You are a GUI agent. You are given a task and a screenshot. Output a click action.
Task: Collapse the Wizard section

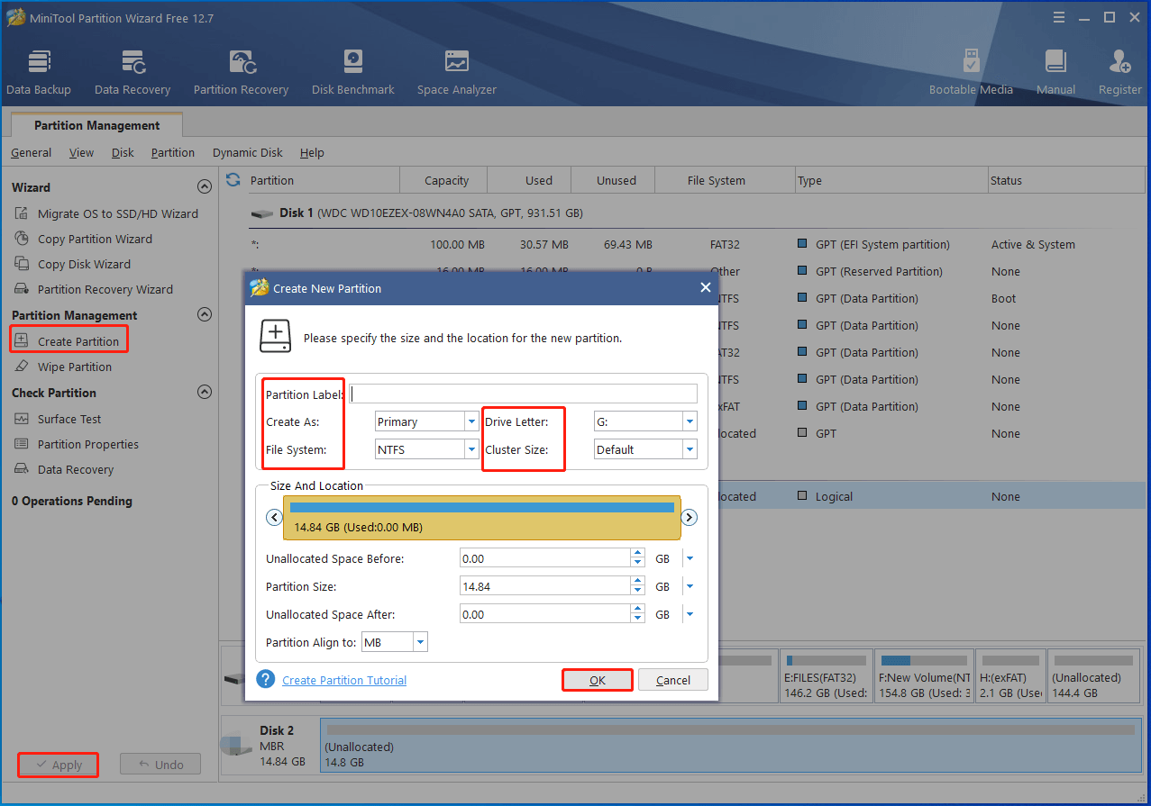pyautogui.click(x=205, y=186)
